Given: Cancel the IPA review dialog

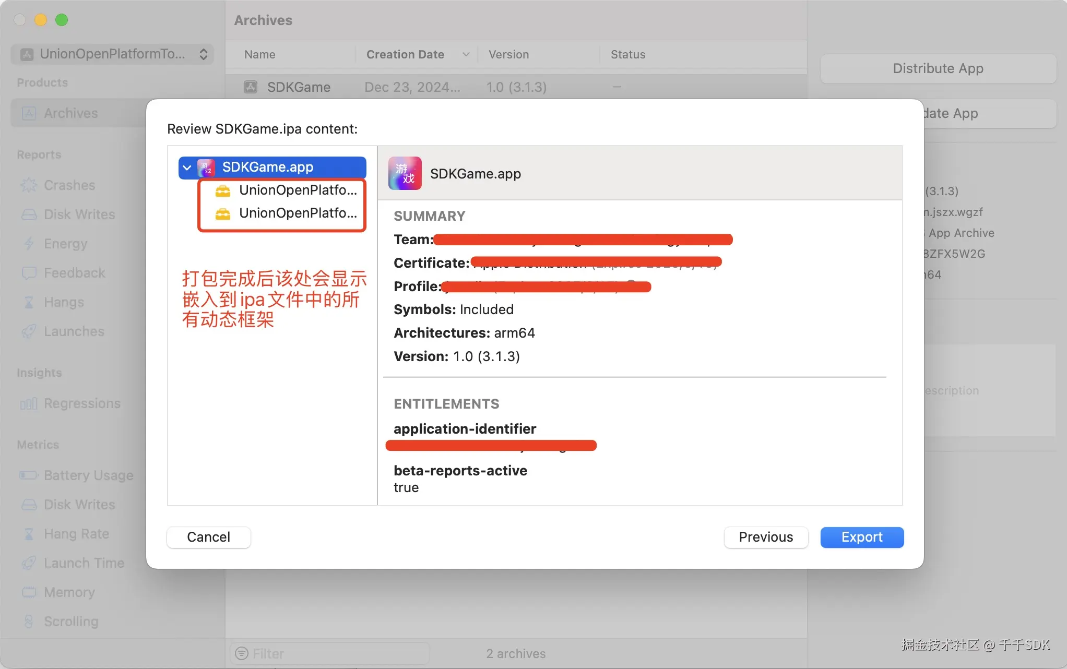Looking at the screenshot, I should 208,537.
